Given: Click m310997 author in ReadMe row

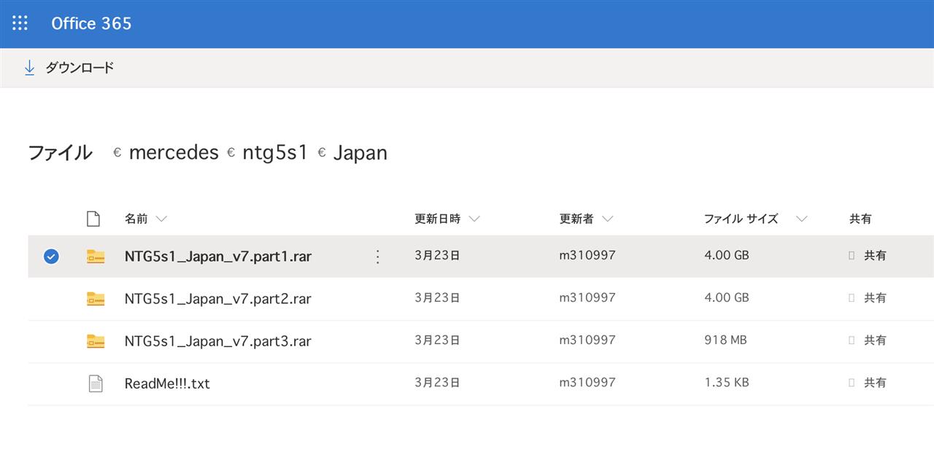Looking at the screenshot, I should click(x=587, y=382).
